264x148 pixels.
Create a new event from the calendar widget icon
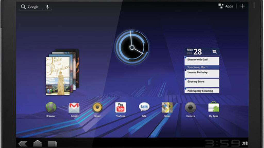(x=214, y=51)
